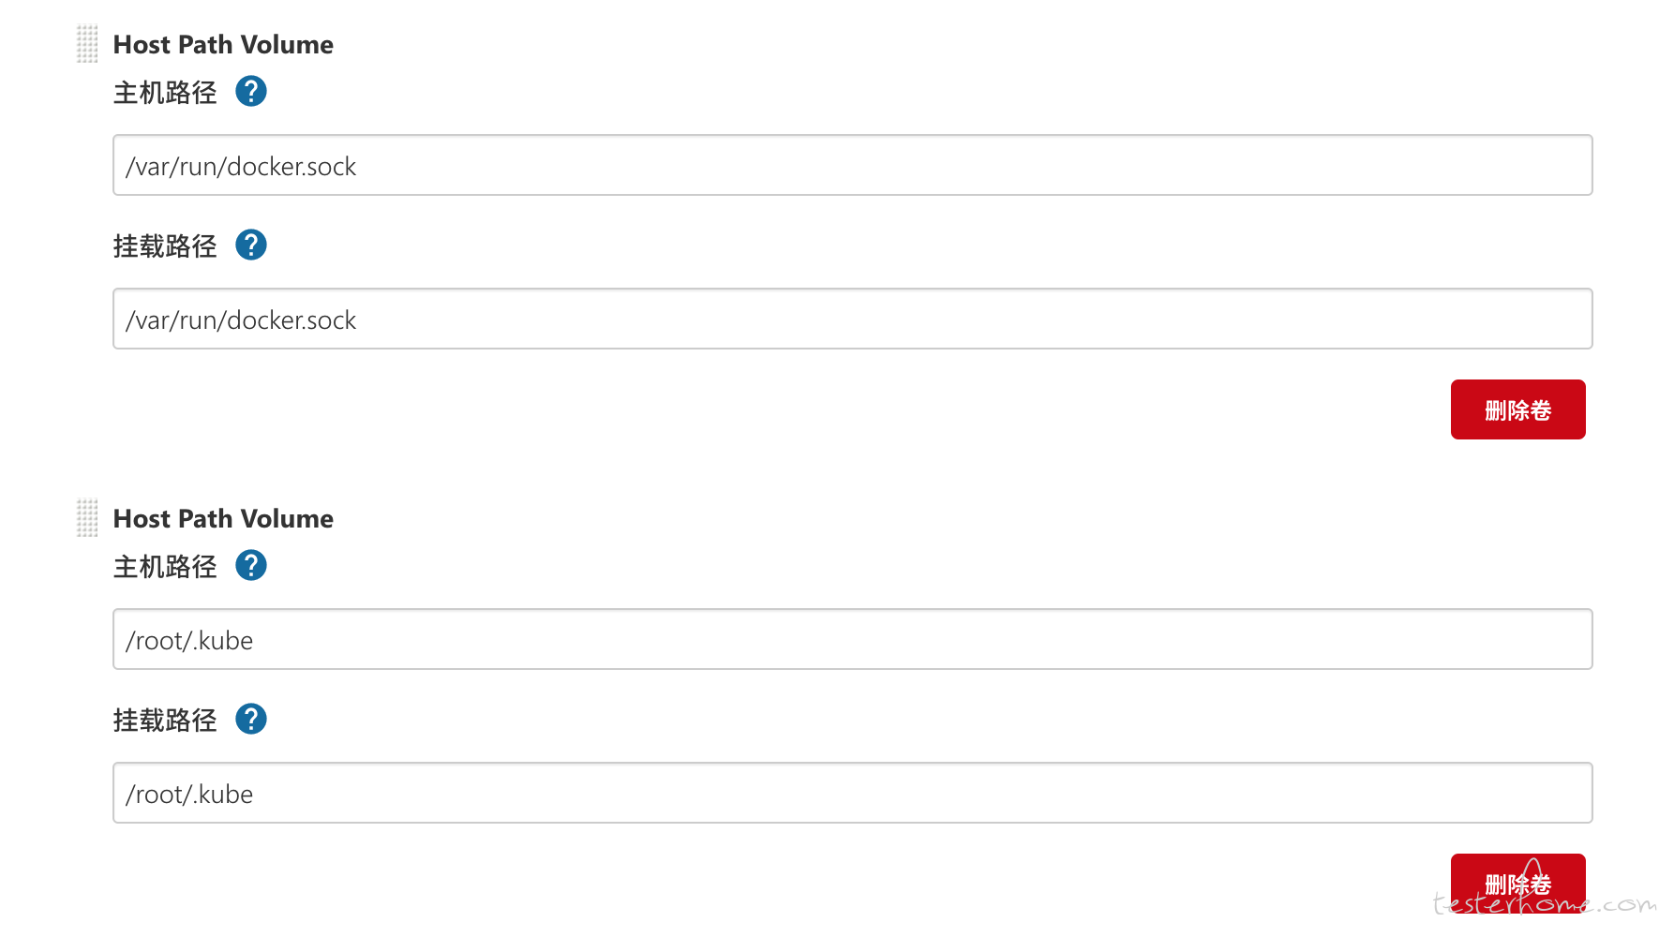Click the 挂载路径 label in the docker.sock volume

click(x=165, y=246)
